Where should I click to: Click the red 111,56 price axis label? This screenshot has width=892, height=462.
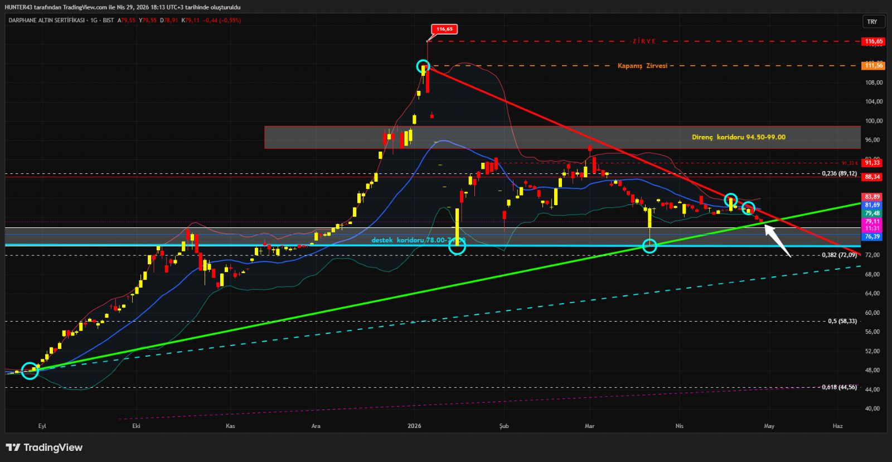(873, 66)
